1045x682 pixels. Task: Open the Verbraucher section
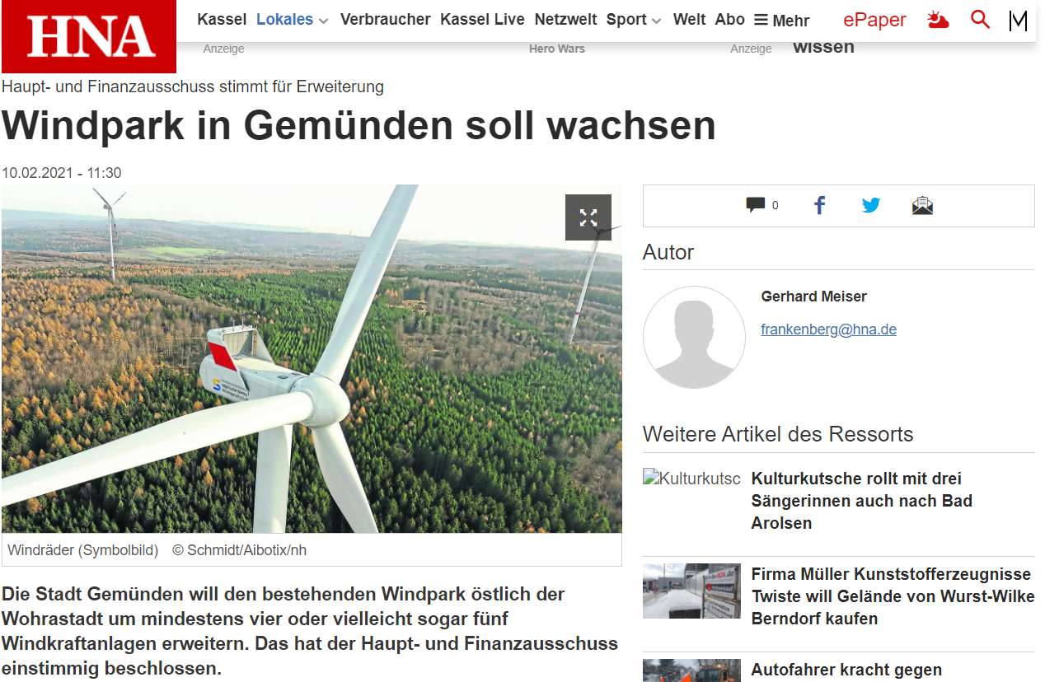pyautogui.click(x=385, y=19)
